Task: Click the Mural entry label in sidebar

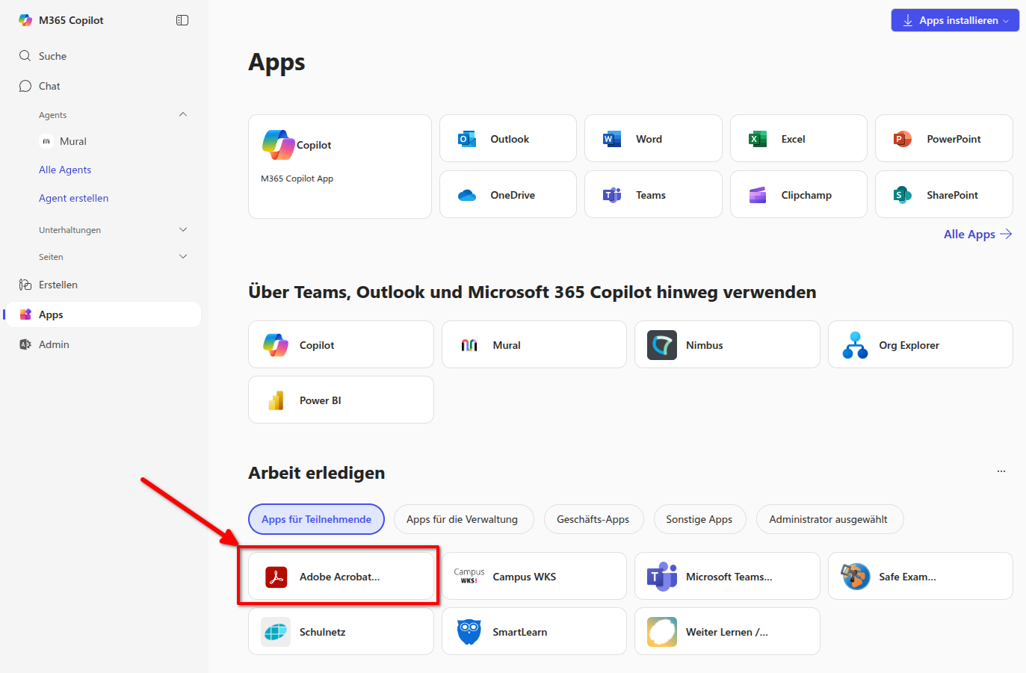Action: coord(73,141)
